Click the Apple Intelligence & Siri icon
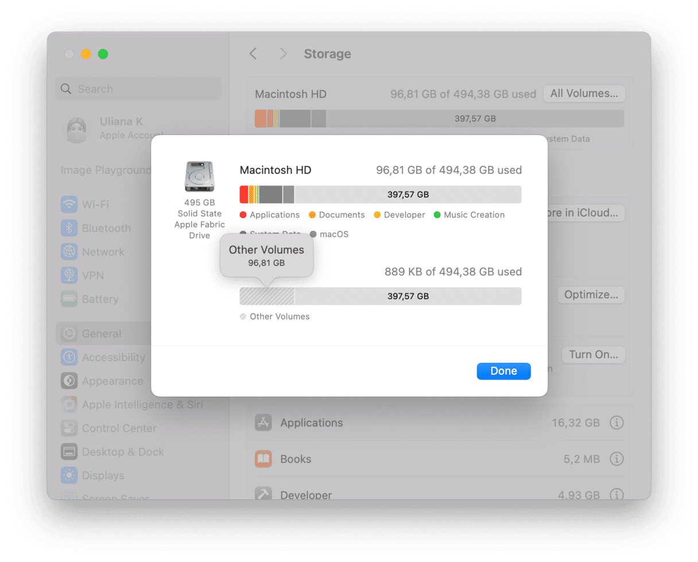The height and width of the screenshot is (562, 698). point(69,405)
